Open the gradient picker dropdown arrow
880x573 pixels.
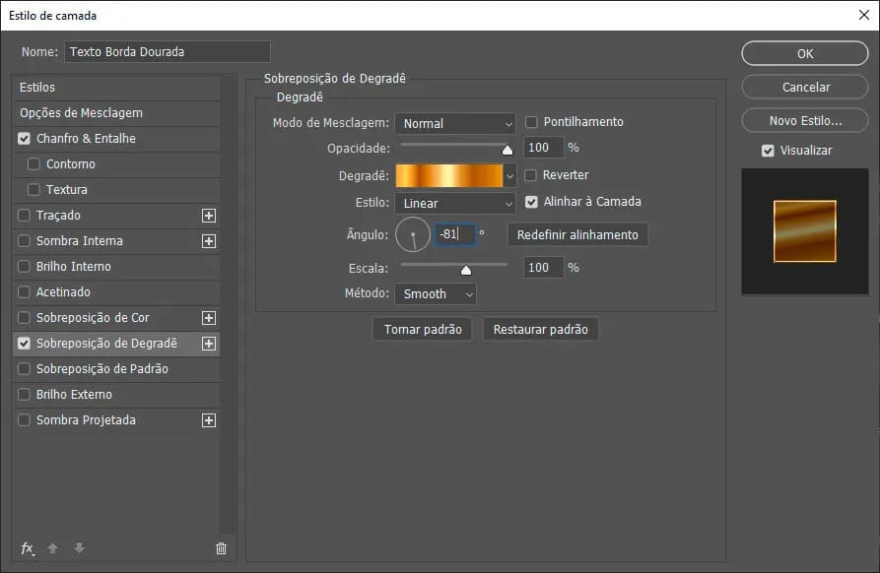[509, 176]
